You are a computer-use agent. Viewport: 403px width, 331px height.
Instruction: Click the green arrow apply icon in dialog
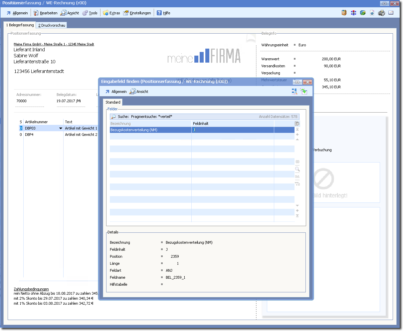click(303, 92)
